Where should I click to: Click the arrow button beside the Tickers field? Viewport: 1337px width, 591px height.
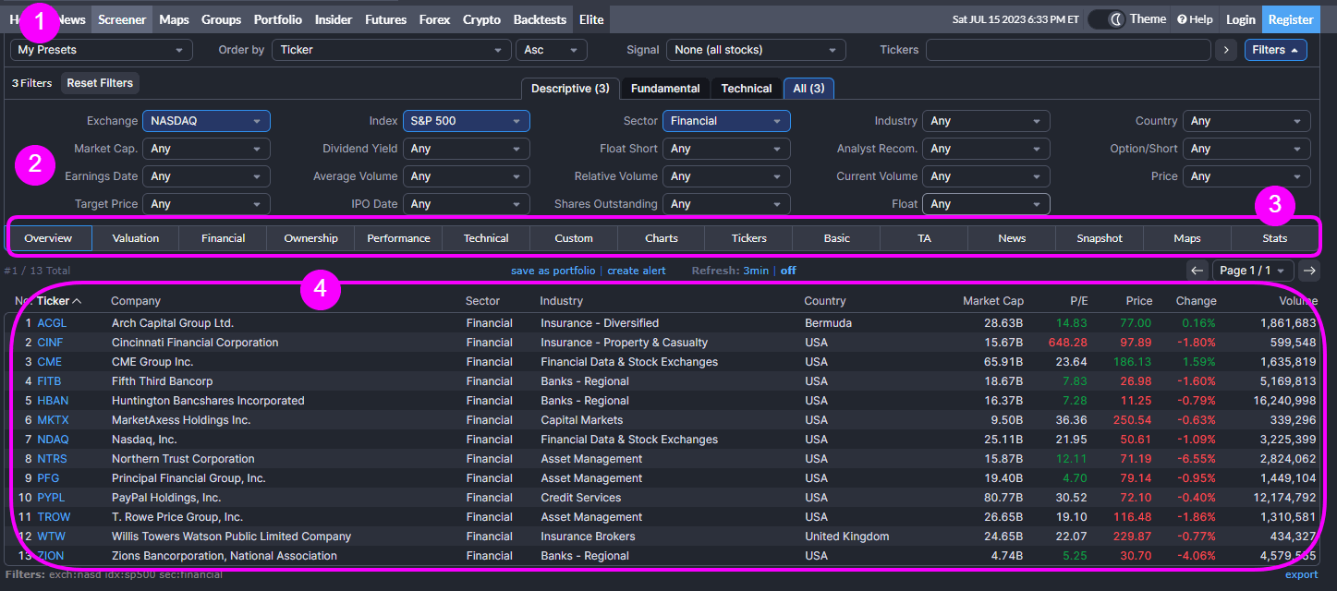pos(1226,50)
